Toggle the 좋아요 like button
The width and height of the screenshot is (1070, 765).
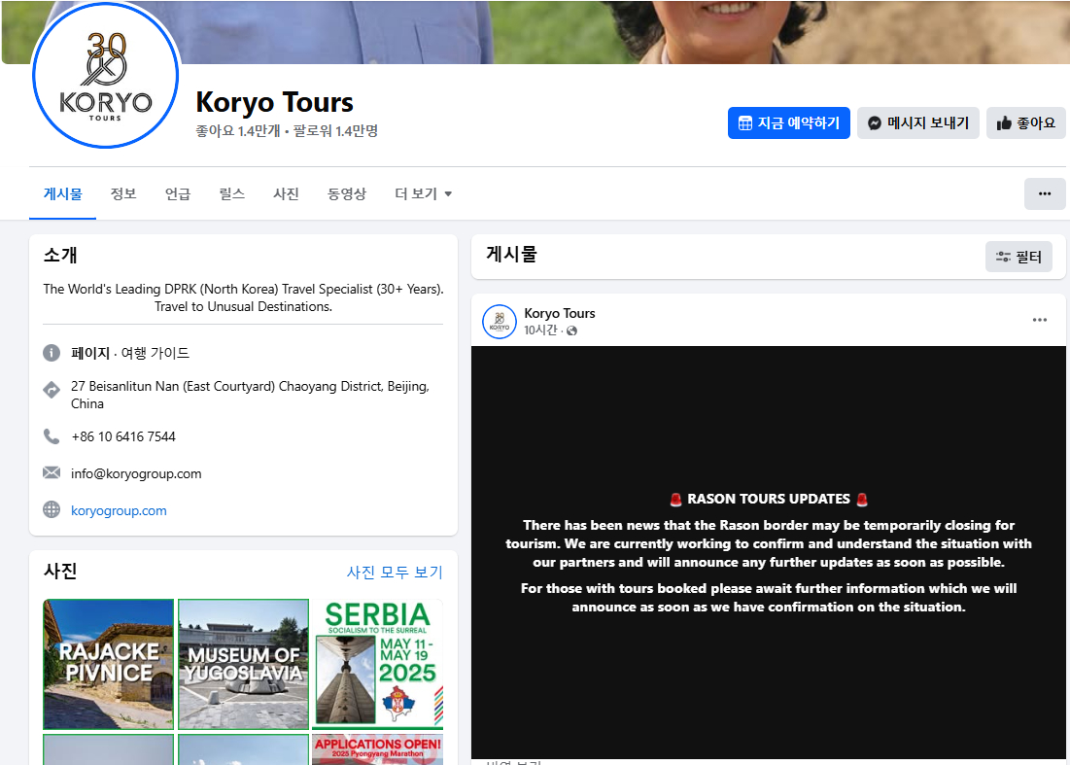click(x=1025, y=123)
